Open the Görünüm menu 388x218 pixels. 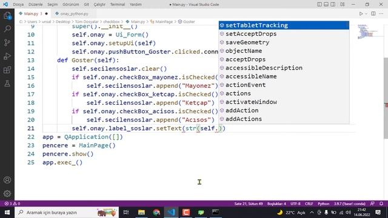click(x=71, y=4)
